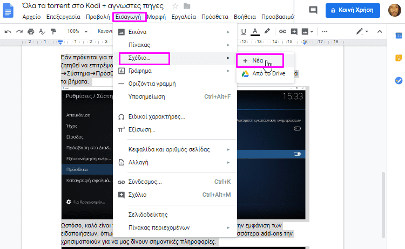
Task: Star the document title
Action: click(175, 6)
